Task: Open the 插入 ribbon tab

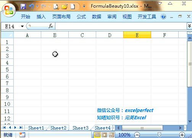Action: tap(41, 16)
